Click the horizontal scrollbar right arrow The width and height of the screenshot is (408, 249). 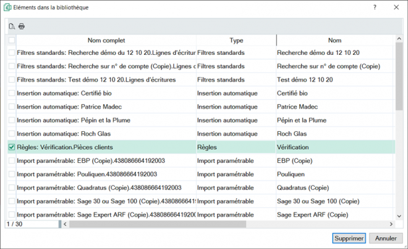[x=391, y=224]
